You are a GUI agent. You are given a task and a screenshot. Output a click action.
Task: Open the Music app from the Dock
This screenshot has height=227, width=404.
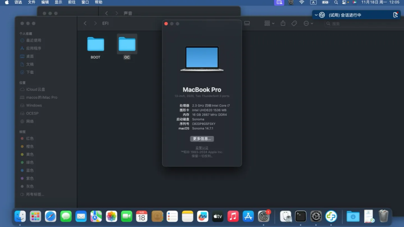pyautogui.click(x=233, y=216)
